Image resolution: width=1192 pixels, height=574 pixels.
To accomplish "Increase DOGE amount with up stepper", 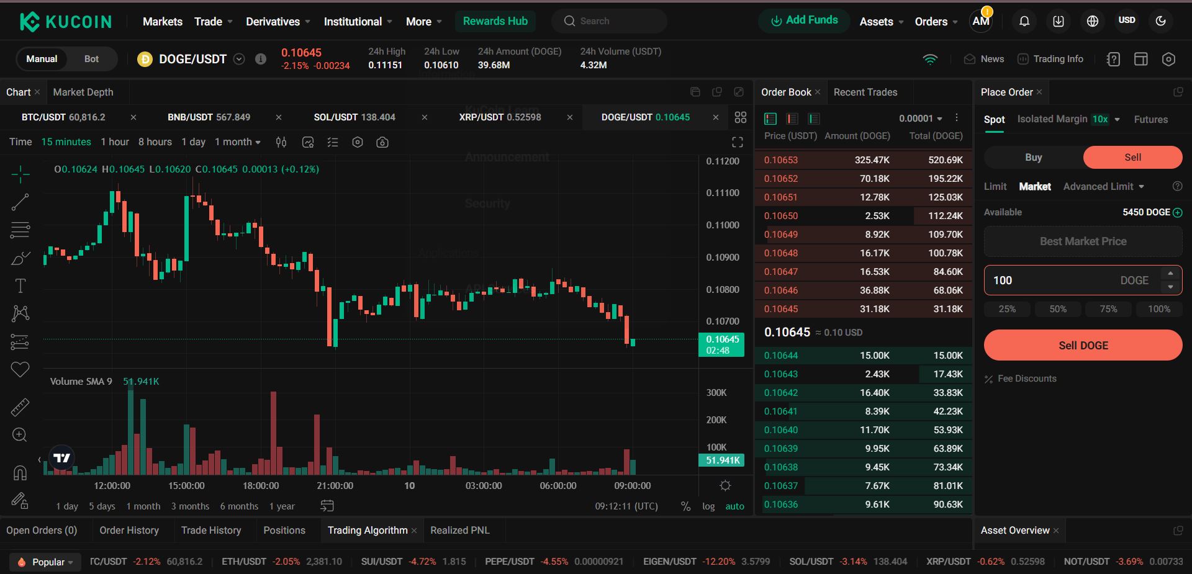I will pos(1170,274).
